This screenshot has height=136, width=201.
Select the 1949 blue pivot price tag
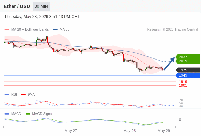pos(188,75)
